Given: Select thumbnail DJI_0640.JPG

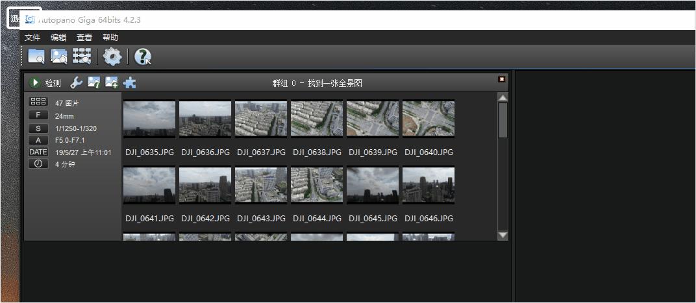Looking at the screenshot, I should coord(429,119).
